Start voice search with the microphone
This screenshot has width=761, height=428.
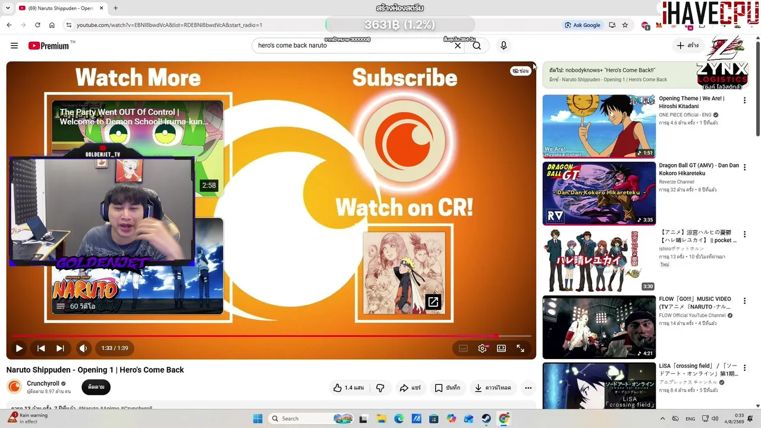[504, 46]
